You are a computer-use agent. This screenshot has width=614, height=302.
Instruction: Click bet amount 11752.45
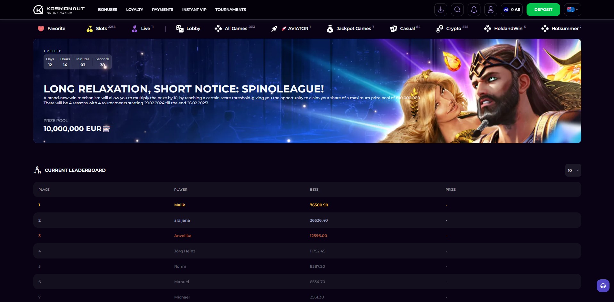point(317,251)
